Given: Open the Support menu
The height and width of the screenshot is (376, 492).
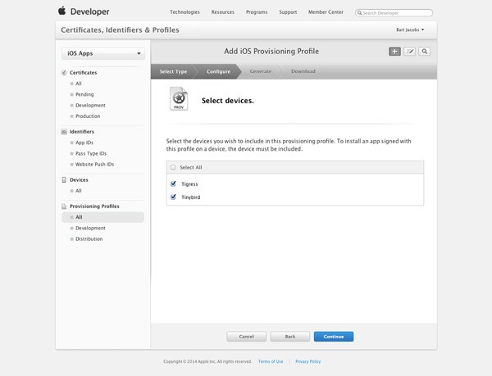Looking at the screenshot, I should (x=288, y=12).
